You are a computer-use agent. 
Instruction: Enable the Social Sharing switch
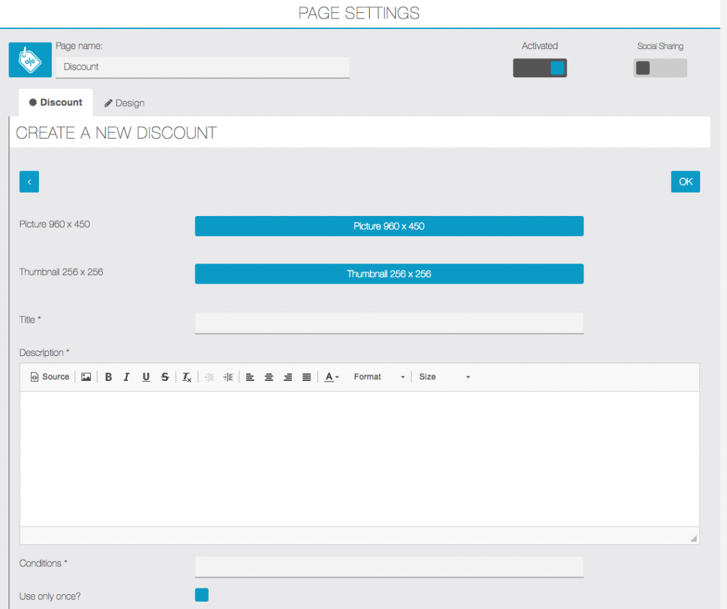660,68
